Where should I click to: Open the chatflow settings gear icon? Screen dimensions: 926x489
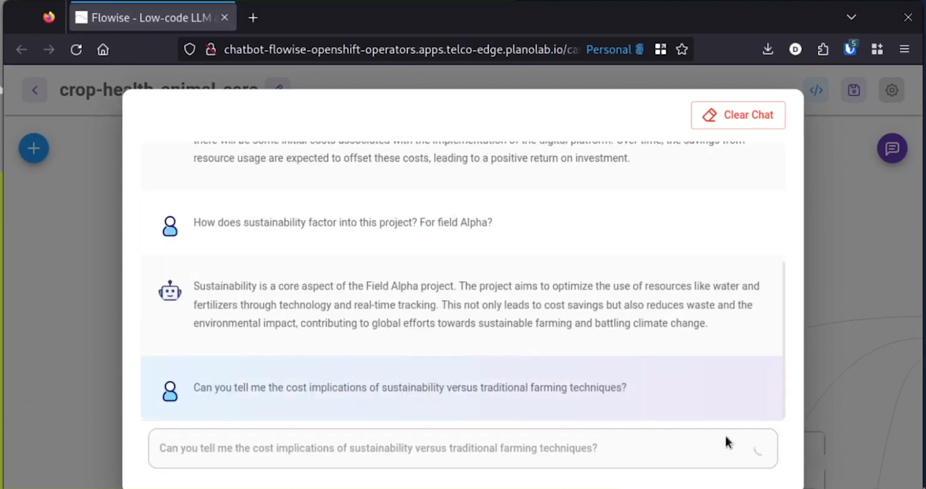click(892, 91)
